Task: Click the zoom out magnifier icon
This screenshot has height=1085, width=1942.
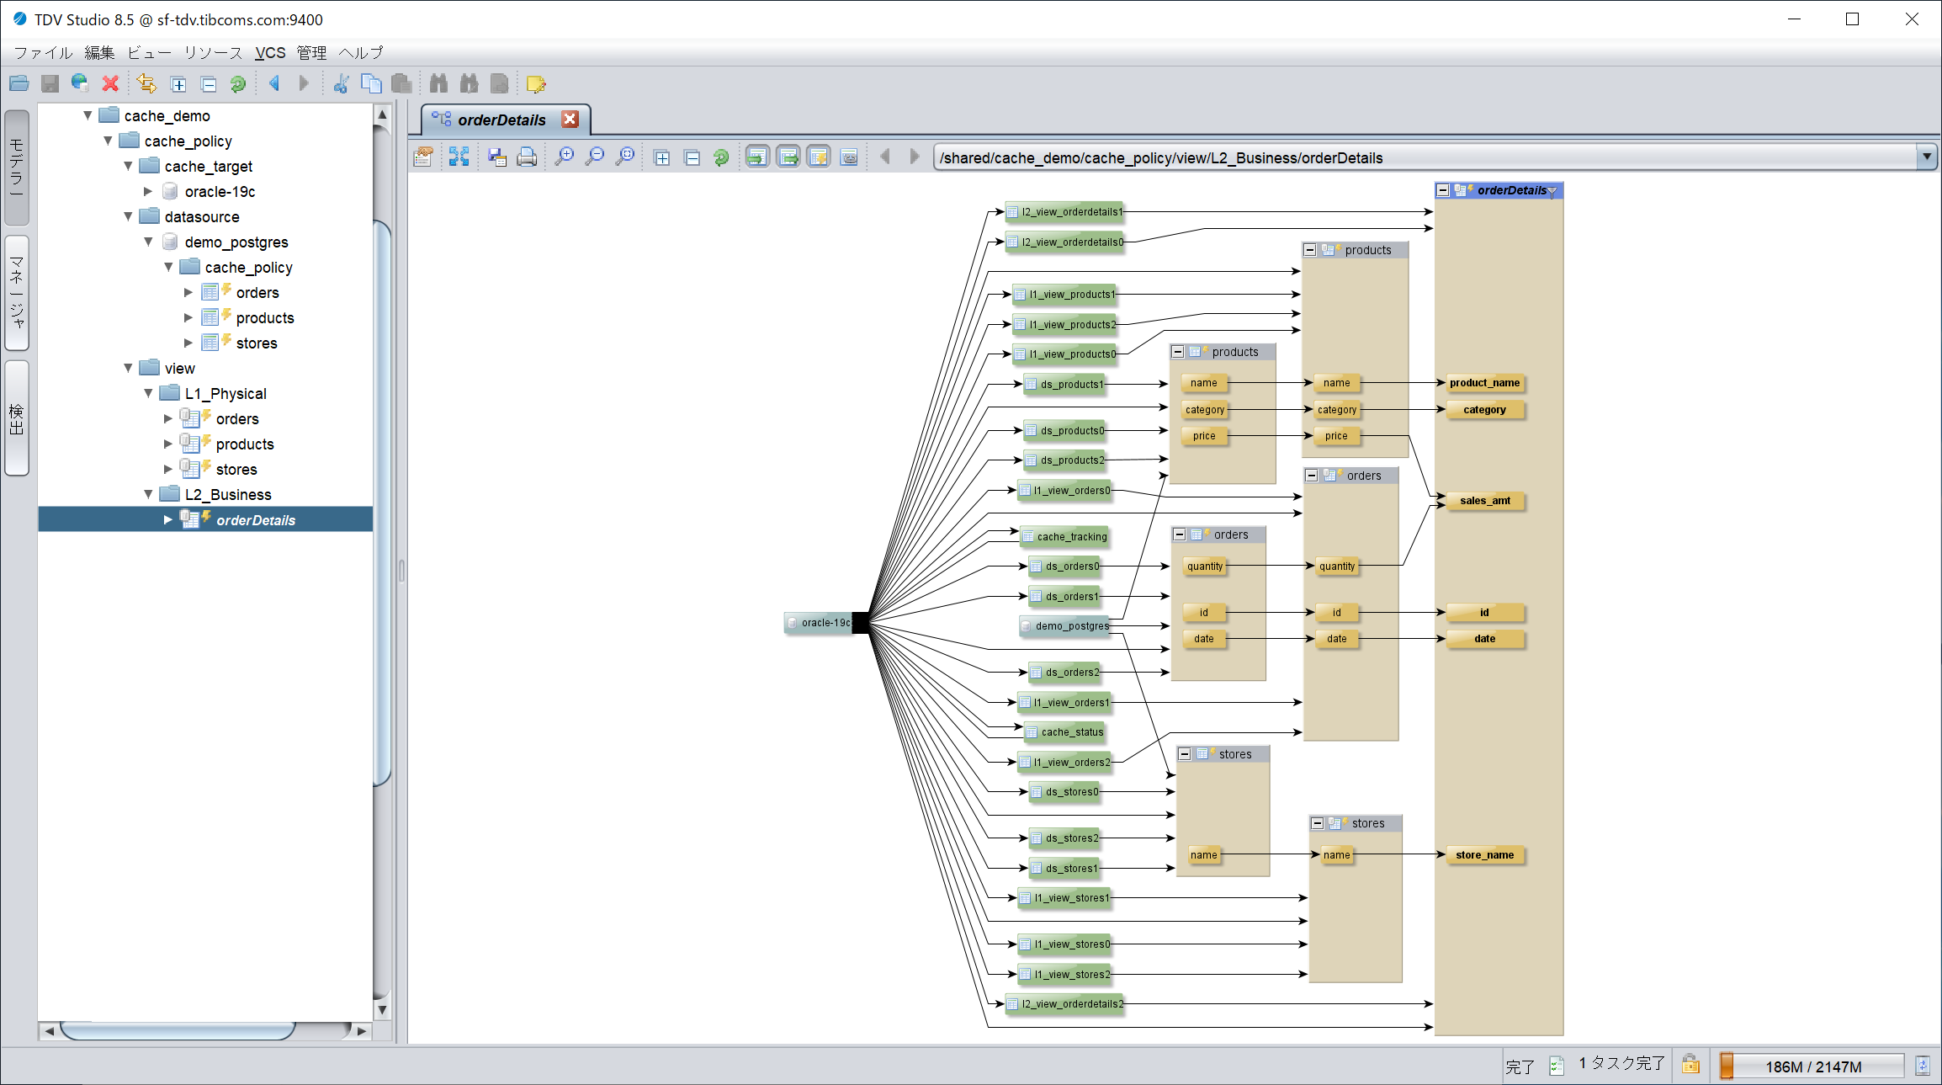Action: 595,157
